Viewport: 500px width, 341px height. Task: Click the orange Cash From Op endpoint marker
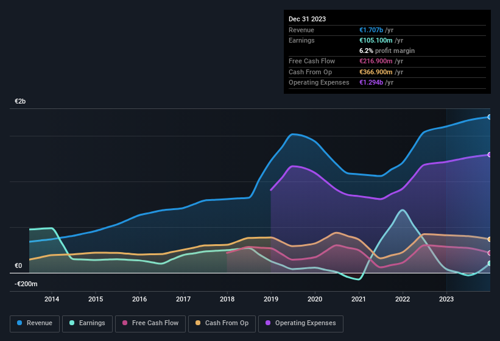tap(490, 239)
